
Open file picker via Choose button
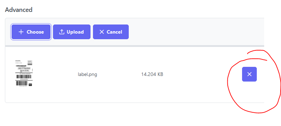[x=31, y=32]
